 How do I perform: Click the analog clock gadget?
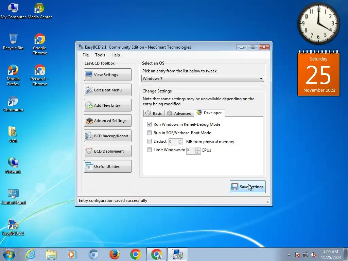pos(318,23)
